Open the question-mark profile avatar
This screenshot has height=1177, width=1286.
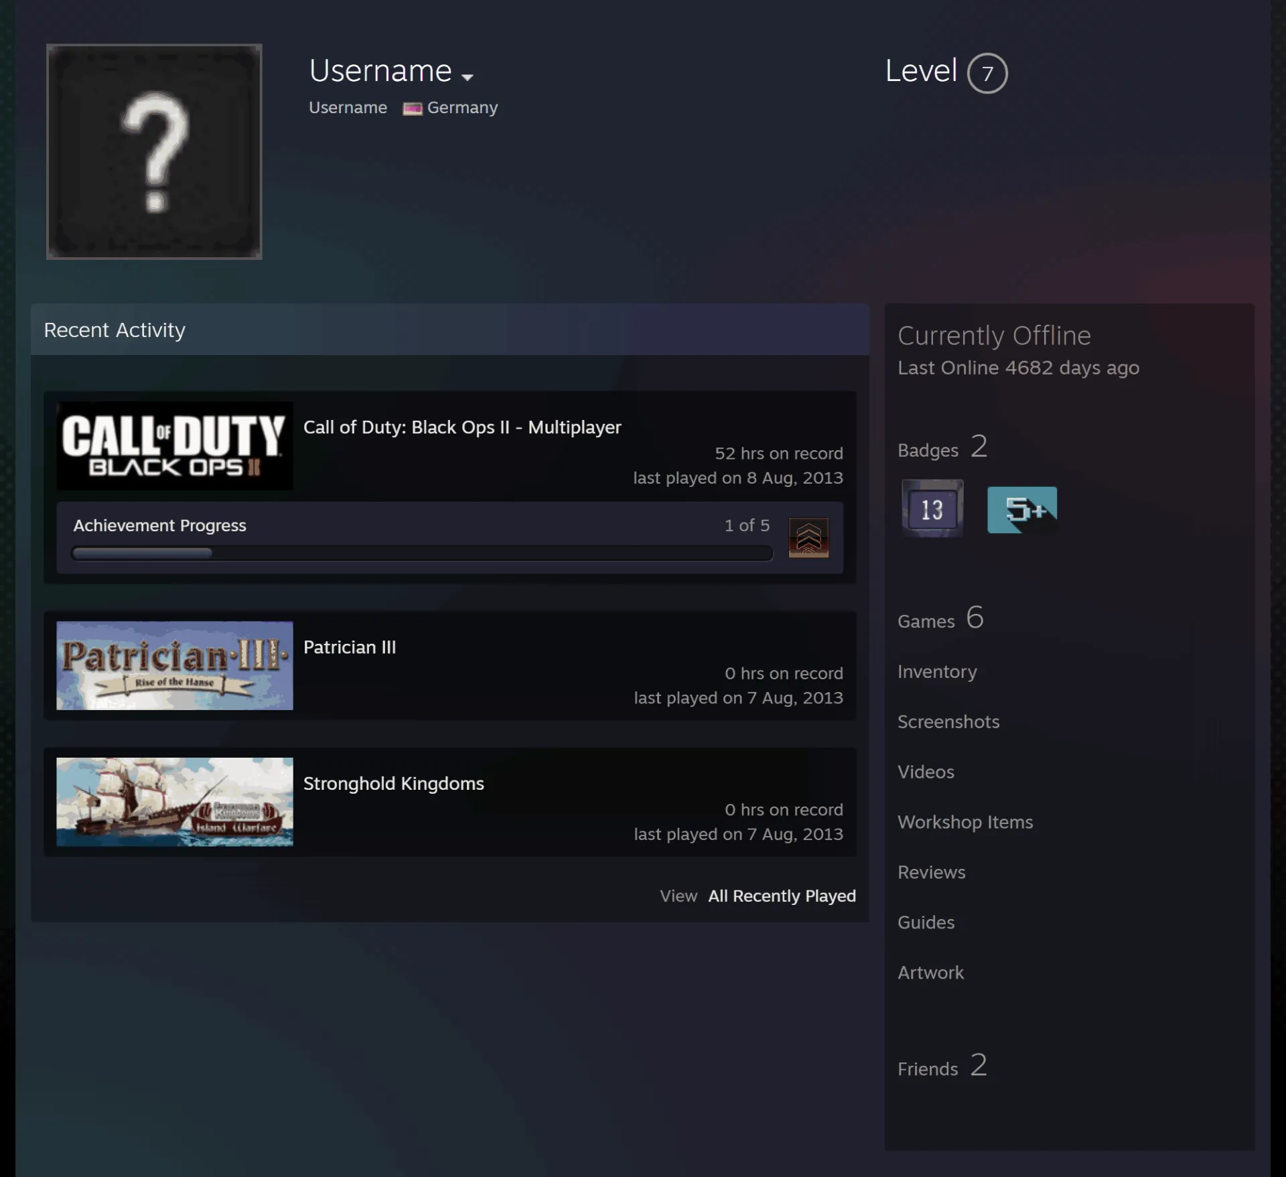(x=154, y=151)
